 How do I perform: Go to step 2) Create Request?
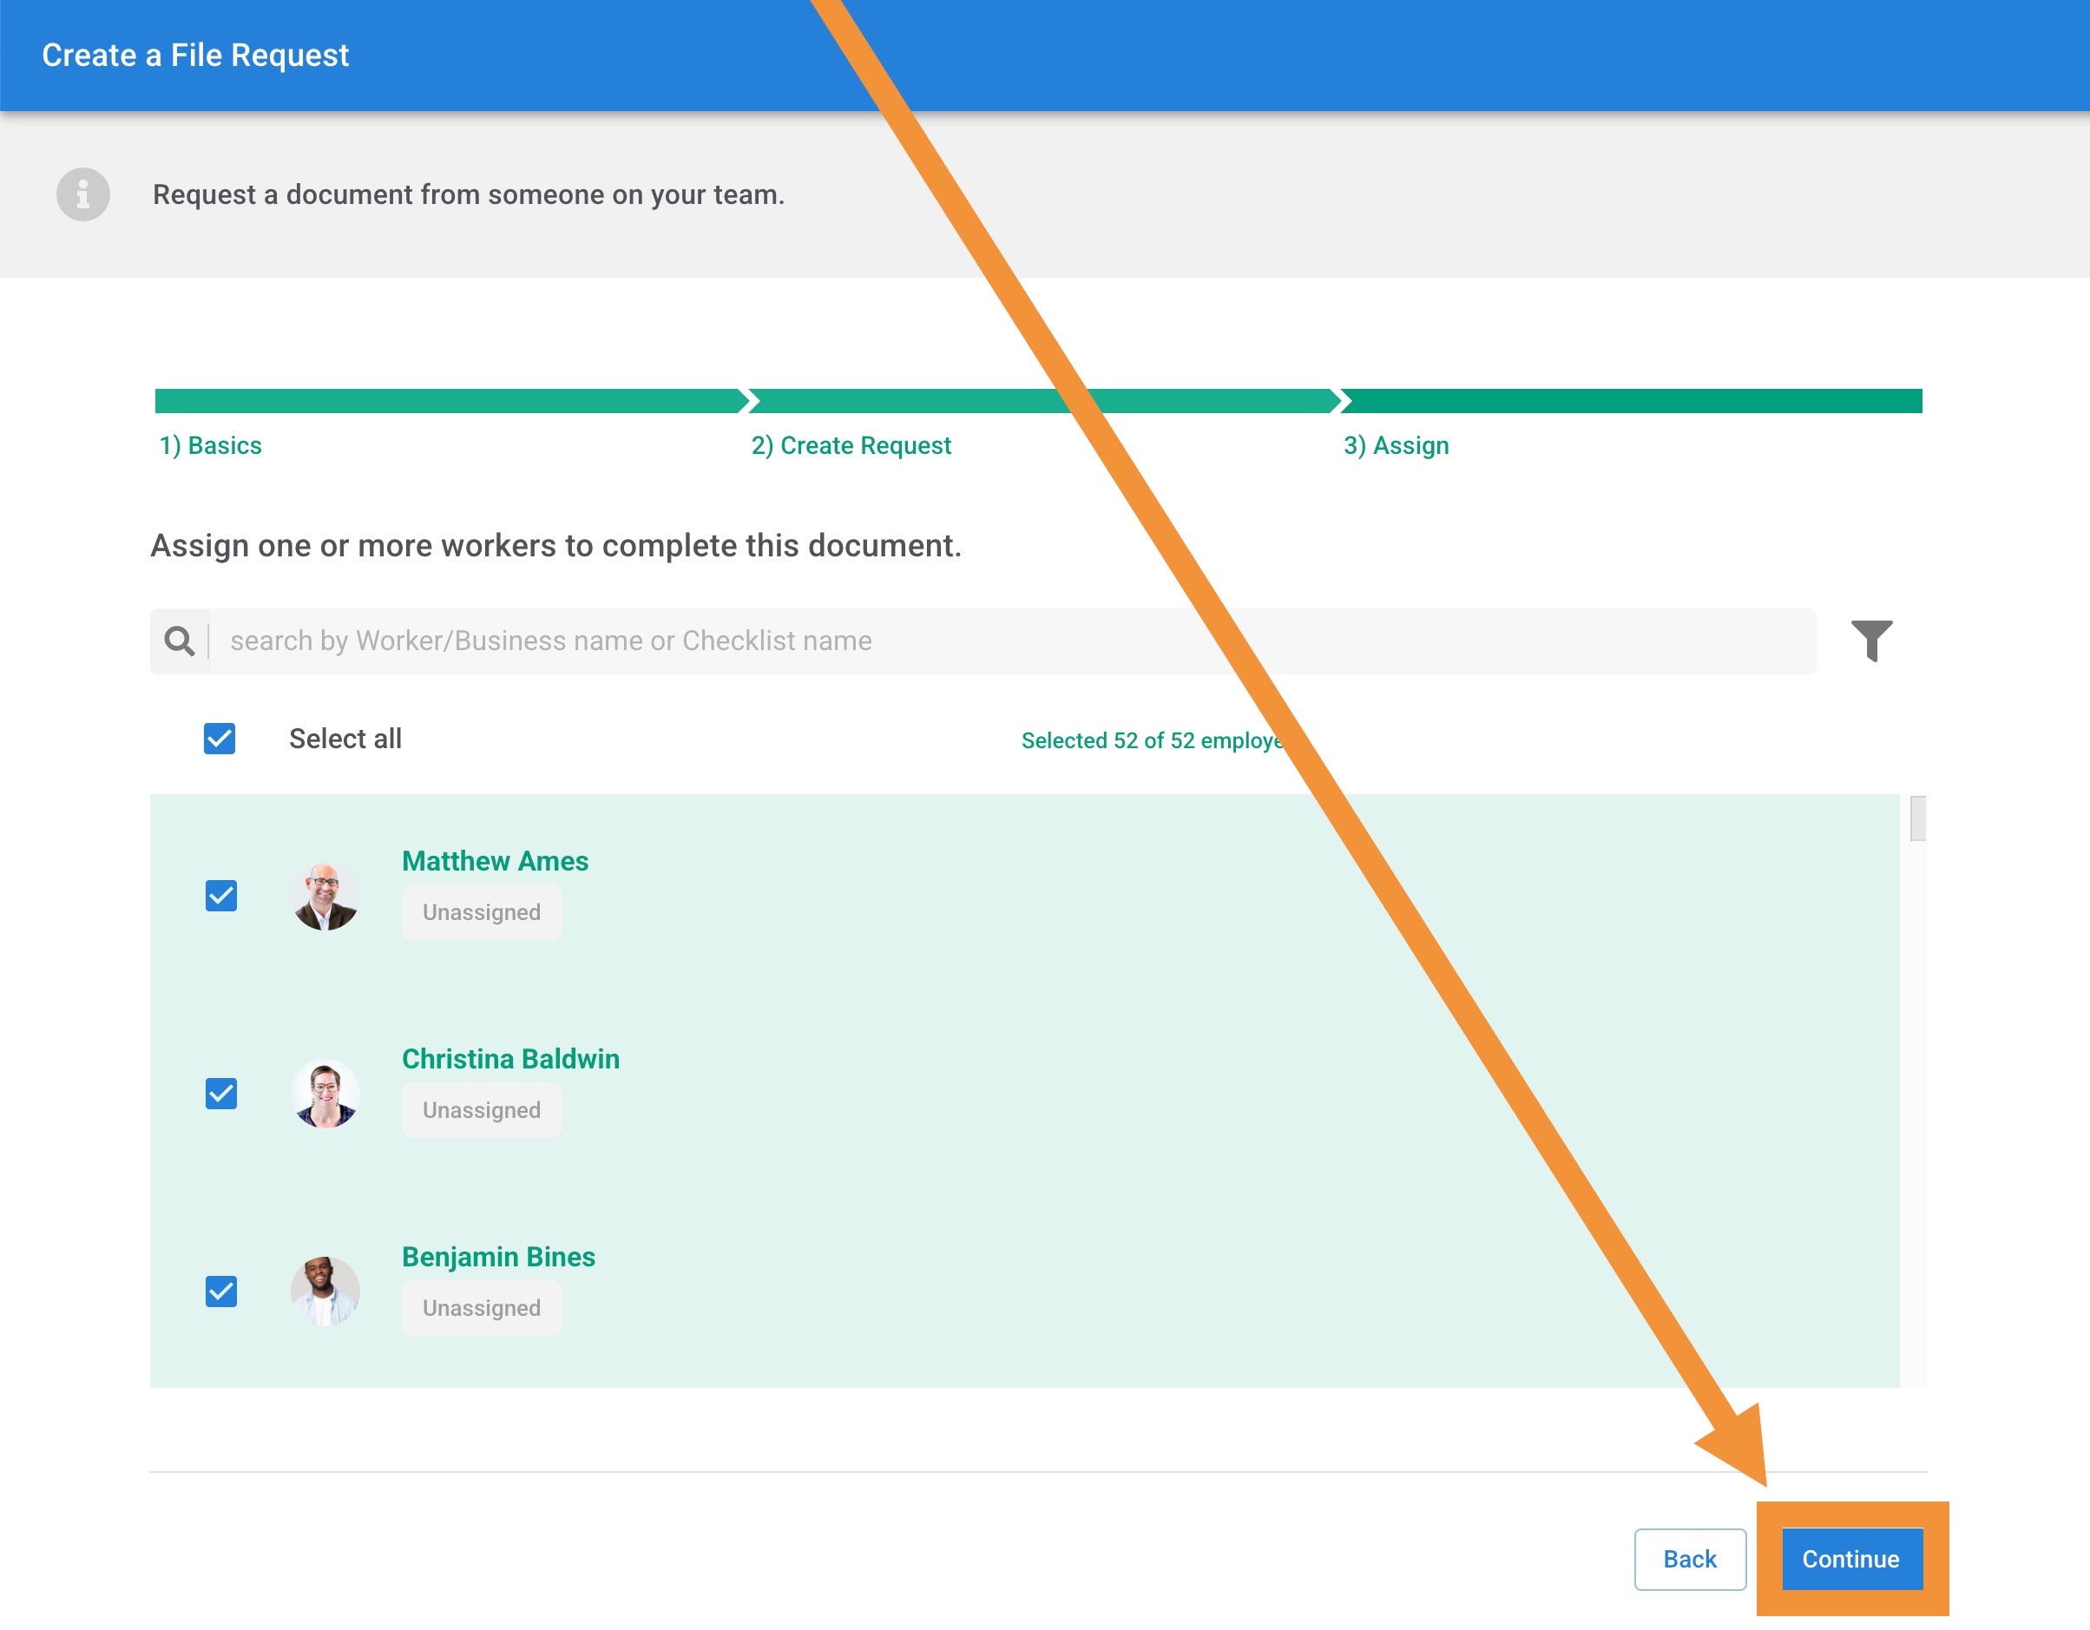pyautogui.click(x=851, y=445)
